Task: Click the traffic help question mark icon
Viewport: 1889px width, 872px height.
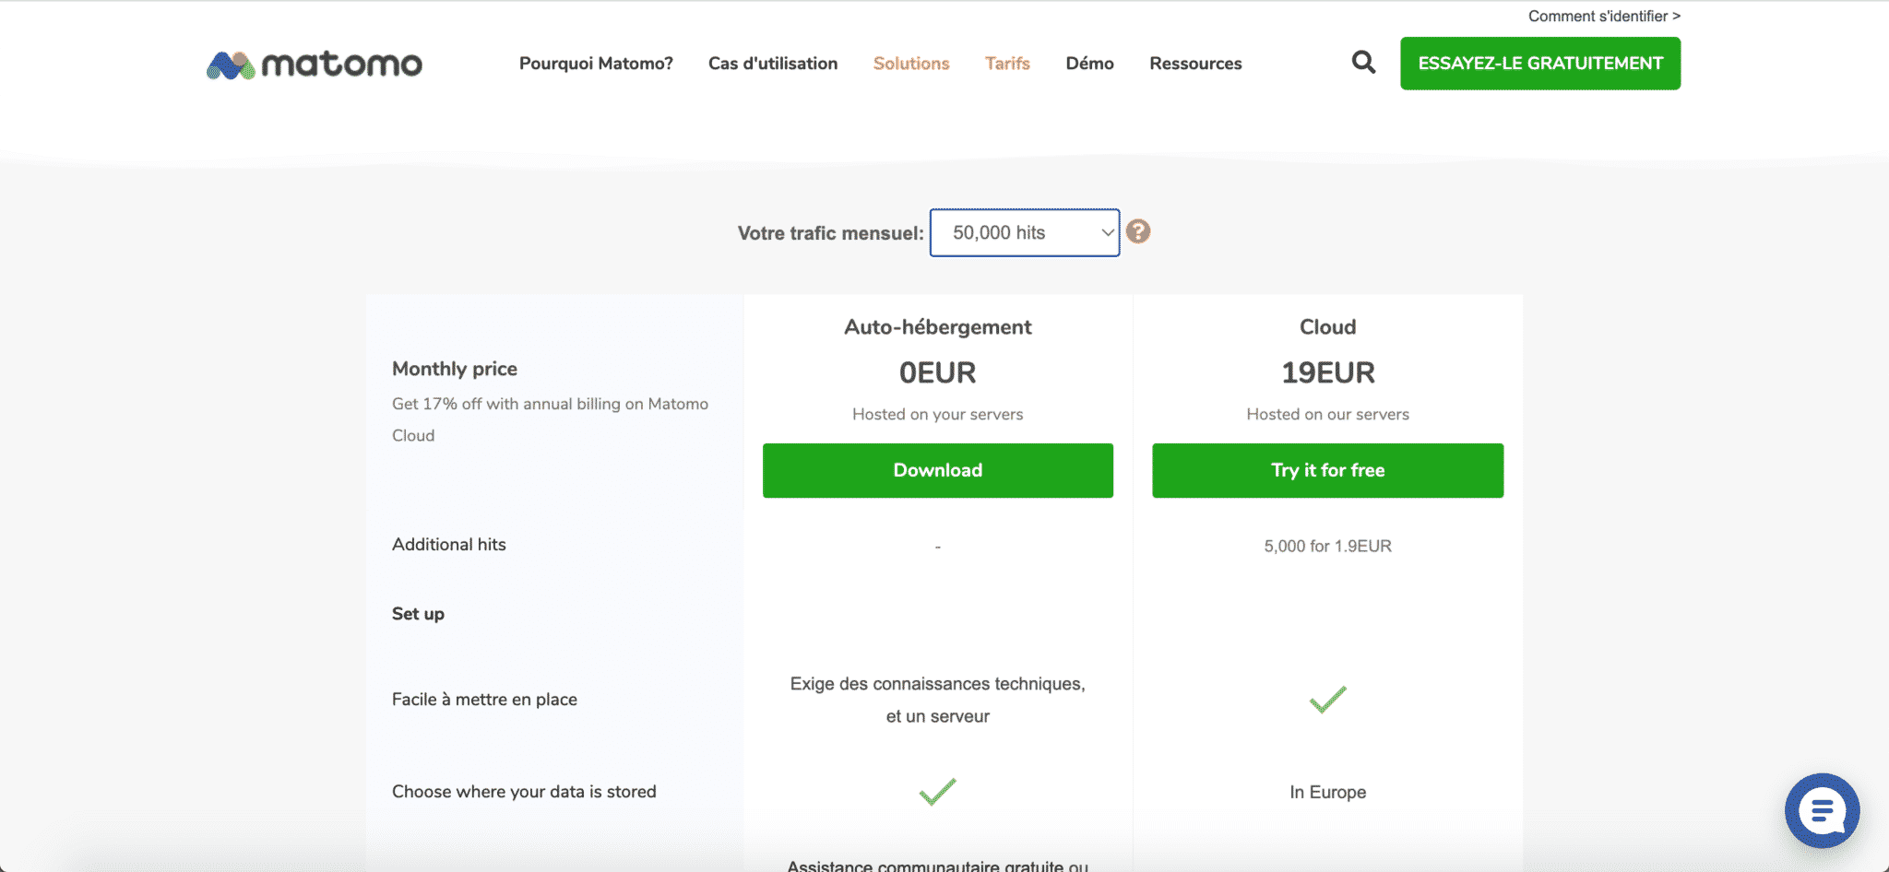Action: 1138,231
